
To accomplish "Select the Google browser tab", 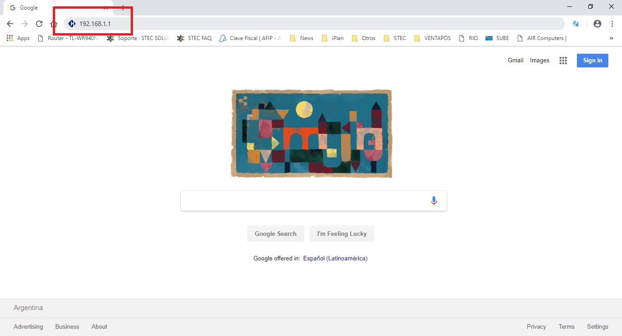I will point(58,8).
